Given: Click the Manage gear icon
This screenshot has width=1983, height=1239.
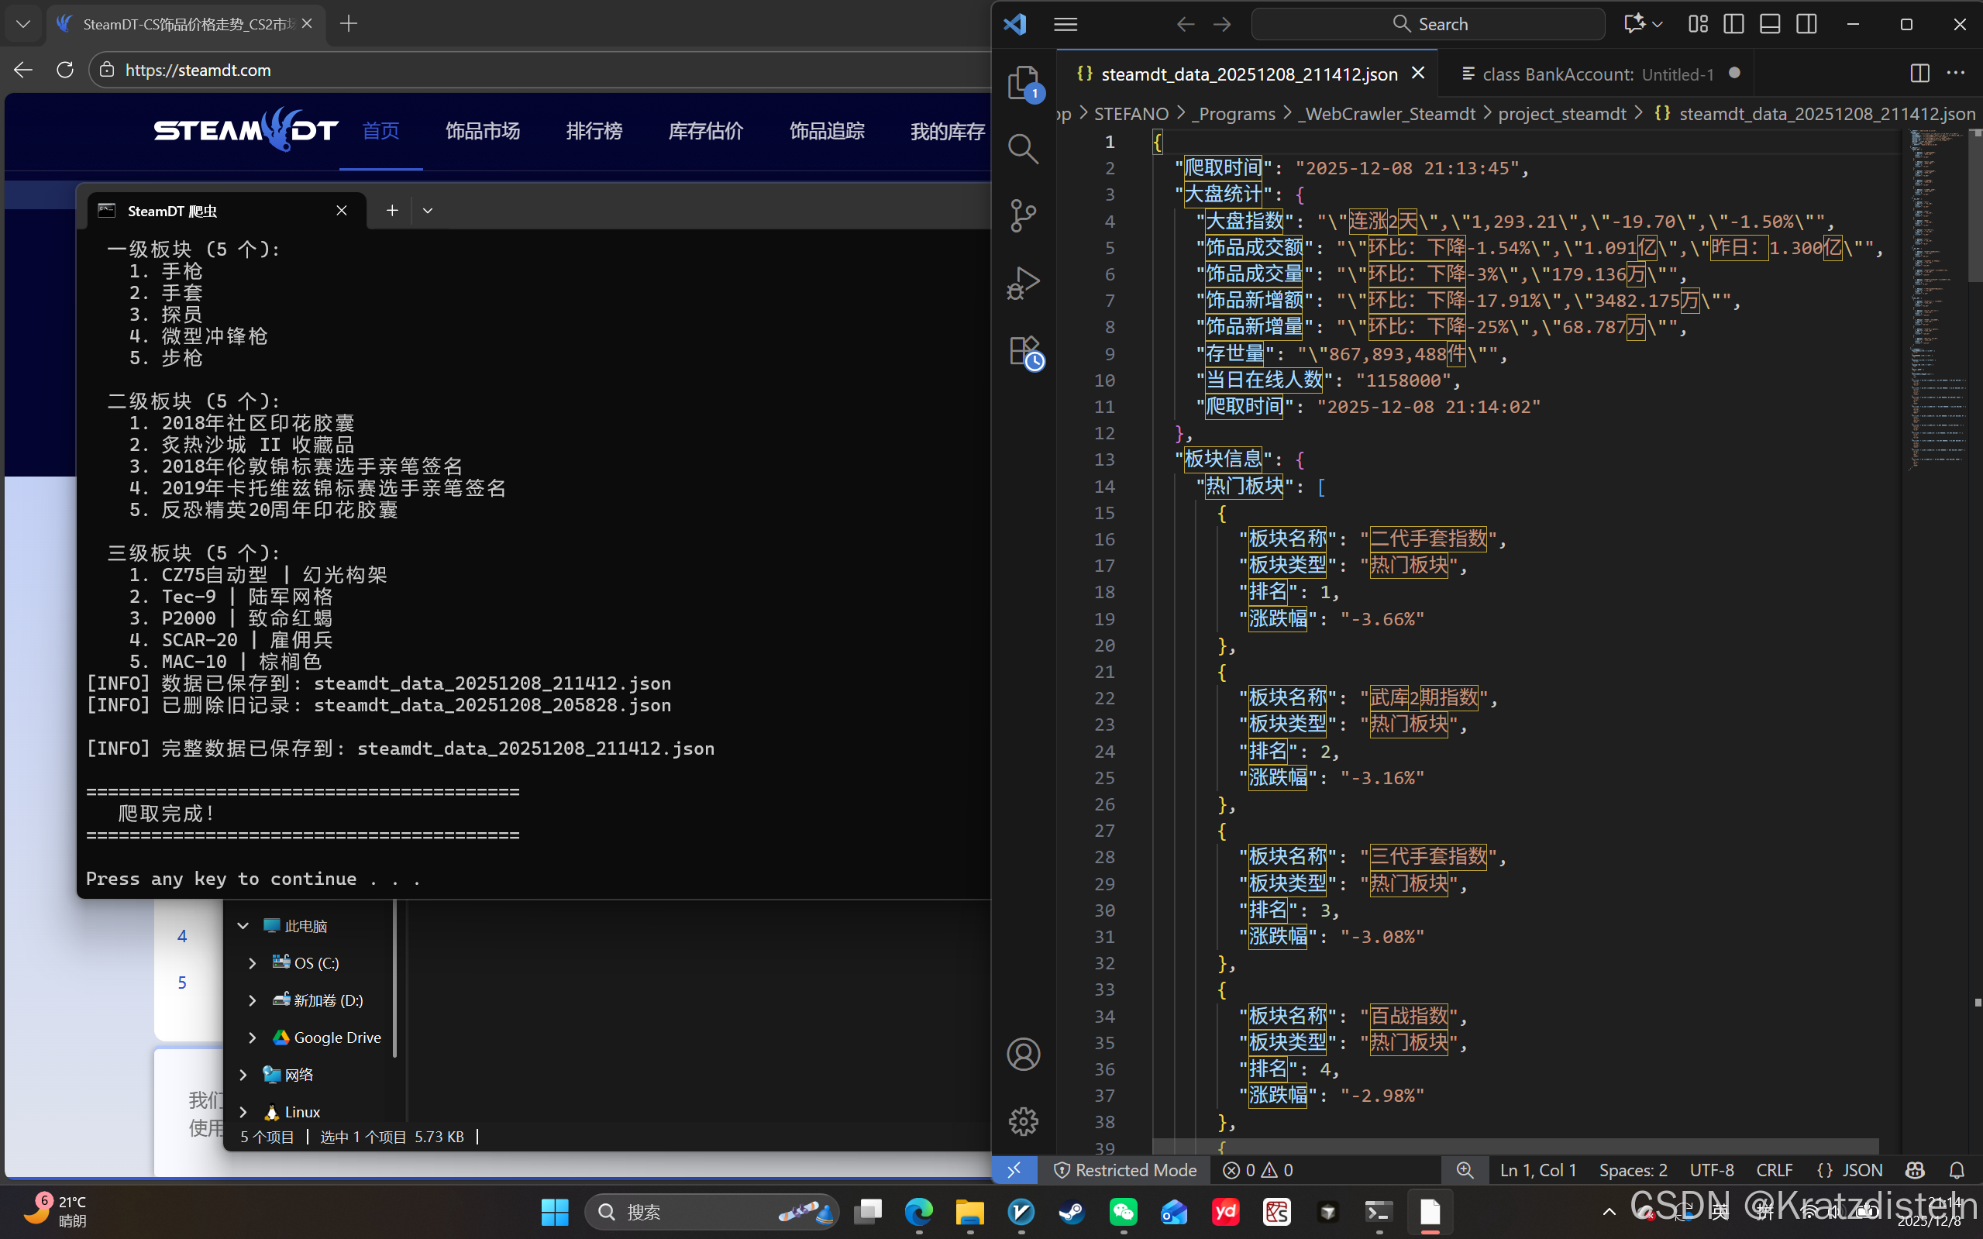Looking at the screenshot, I should coord(1023,1120).
